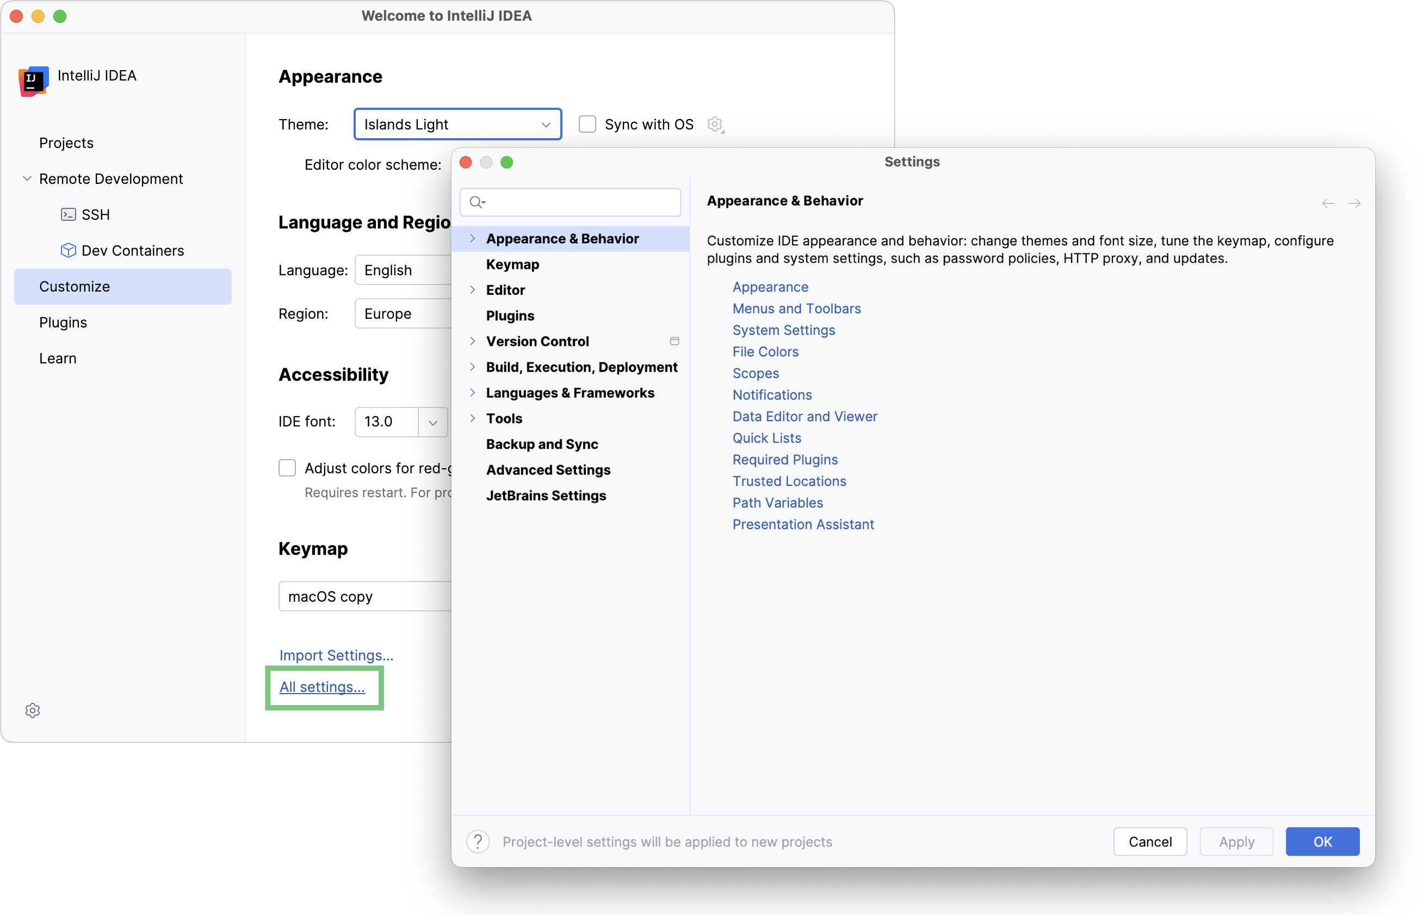The image size is (1423, 915).
Task: Click the green zoom button of Settings dialog
Action: 506,162
